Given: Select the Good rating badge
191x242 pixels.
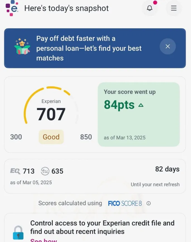Looking at the screenshot, I should 51,137.
